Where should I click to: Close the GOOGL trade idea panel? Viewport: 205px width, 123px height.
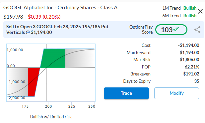tap(200, 11)
